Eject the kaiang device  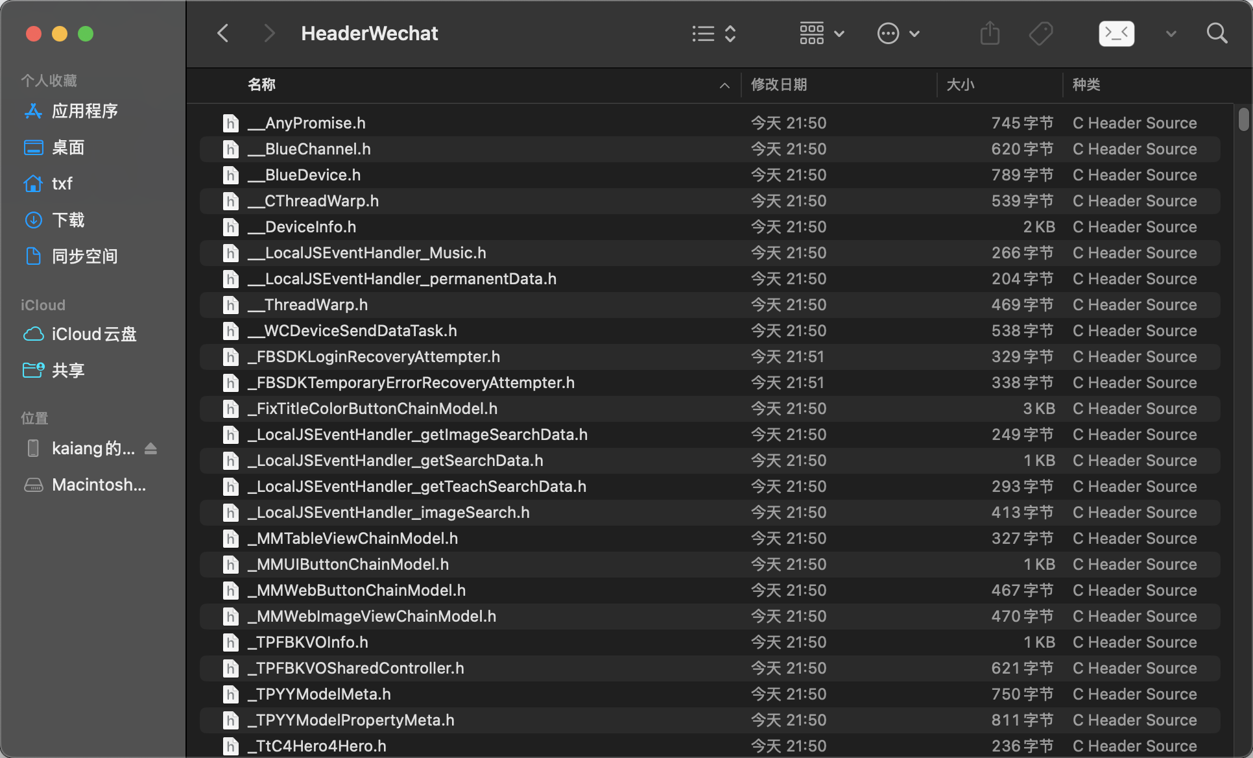150,448
